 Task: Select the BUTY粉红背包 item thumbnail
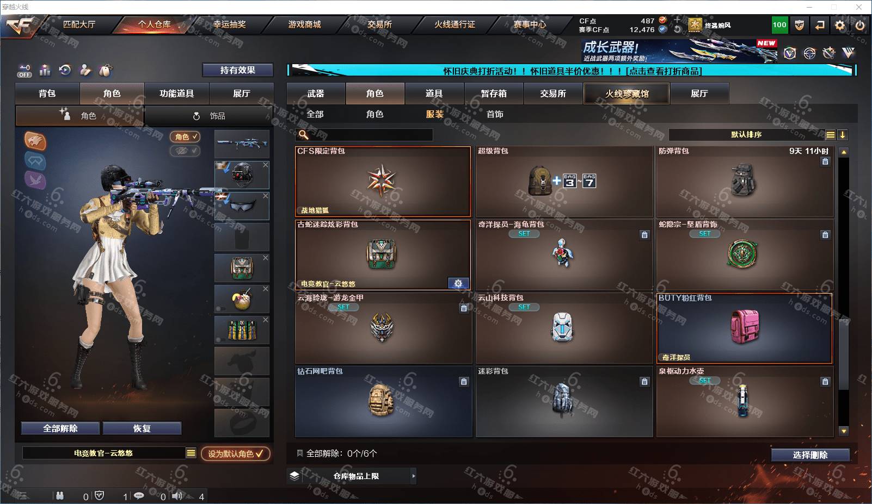coord(745,328)
